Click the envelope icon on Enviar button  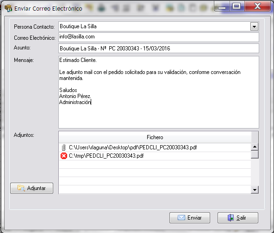click(x=181, y=218)
